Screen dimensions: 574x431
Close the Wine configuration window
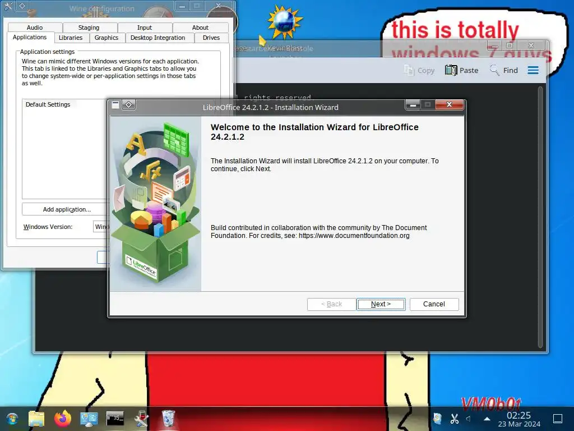[219, 6]
